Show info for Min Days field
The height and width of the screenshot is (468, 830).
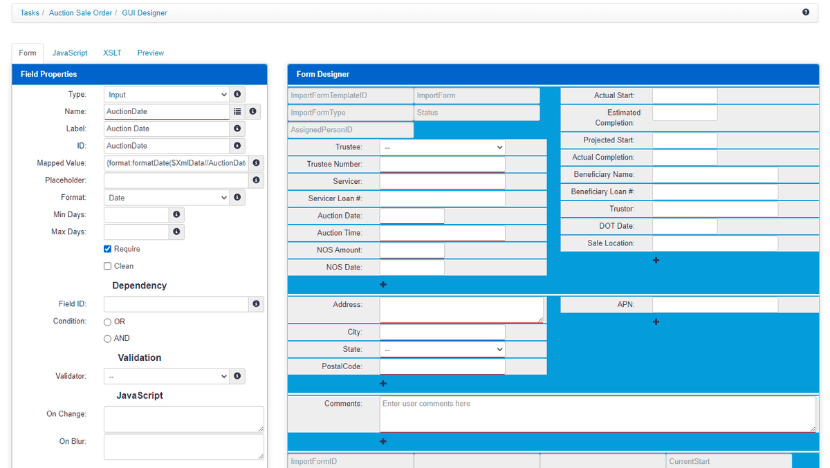coord(176,215)
